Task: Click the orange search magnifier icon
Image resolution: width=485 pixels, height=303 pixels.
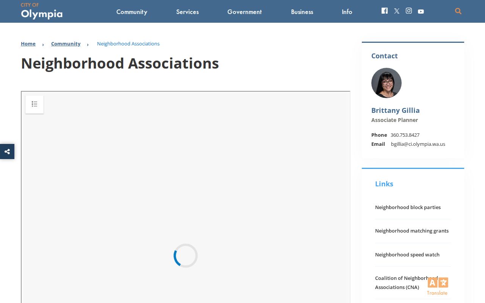Action: click(x=458, y=11)
